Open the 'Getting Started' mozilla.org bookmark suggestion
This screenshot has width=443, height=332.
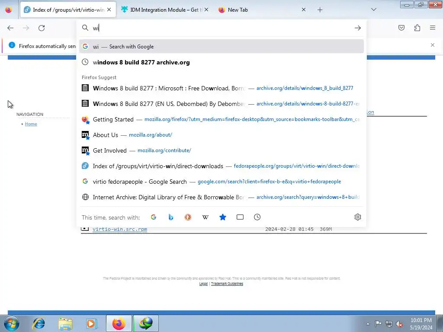[x=221, y=119]
